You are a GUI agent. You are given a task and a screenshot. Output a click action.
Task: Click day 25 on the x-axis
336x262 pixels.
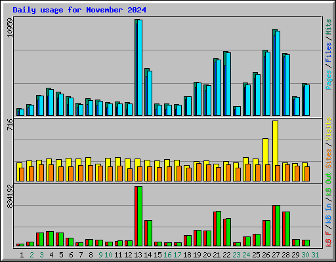point(256,255)
